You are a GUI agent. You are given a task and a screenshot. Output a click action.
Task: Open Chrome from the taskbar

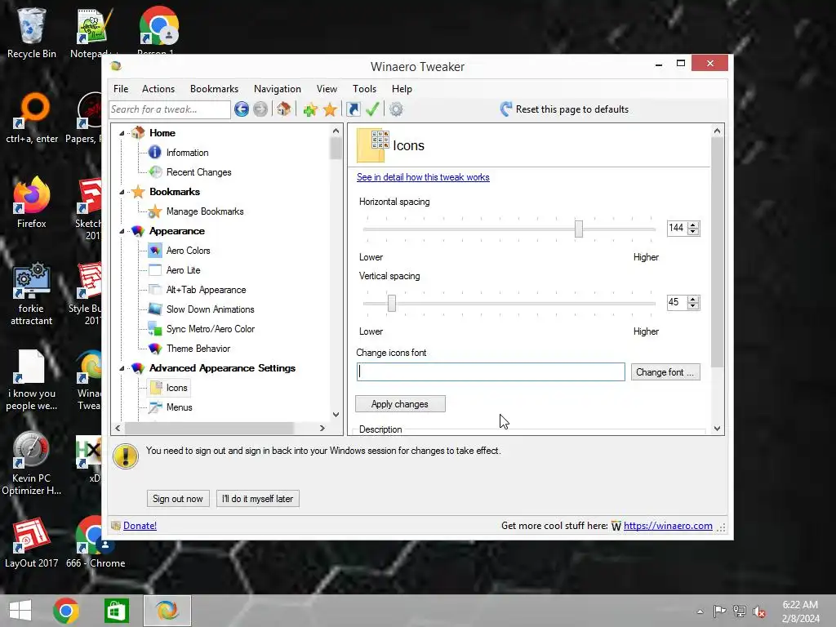(66, 611)
